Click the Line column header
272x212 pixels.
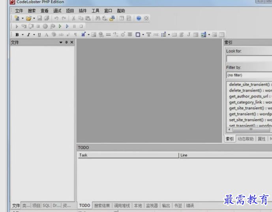[225, 155]
